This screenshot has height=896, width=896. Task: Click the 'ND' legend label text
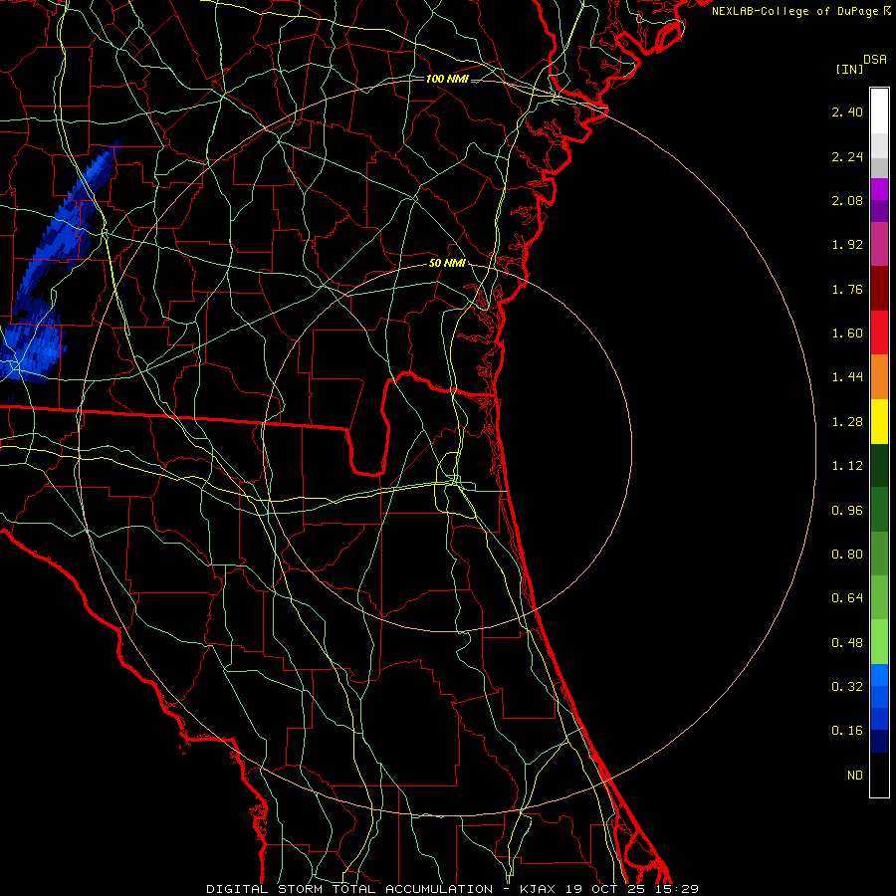855,776
